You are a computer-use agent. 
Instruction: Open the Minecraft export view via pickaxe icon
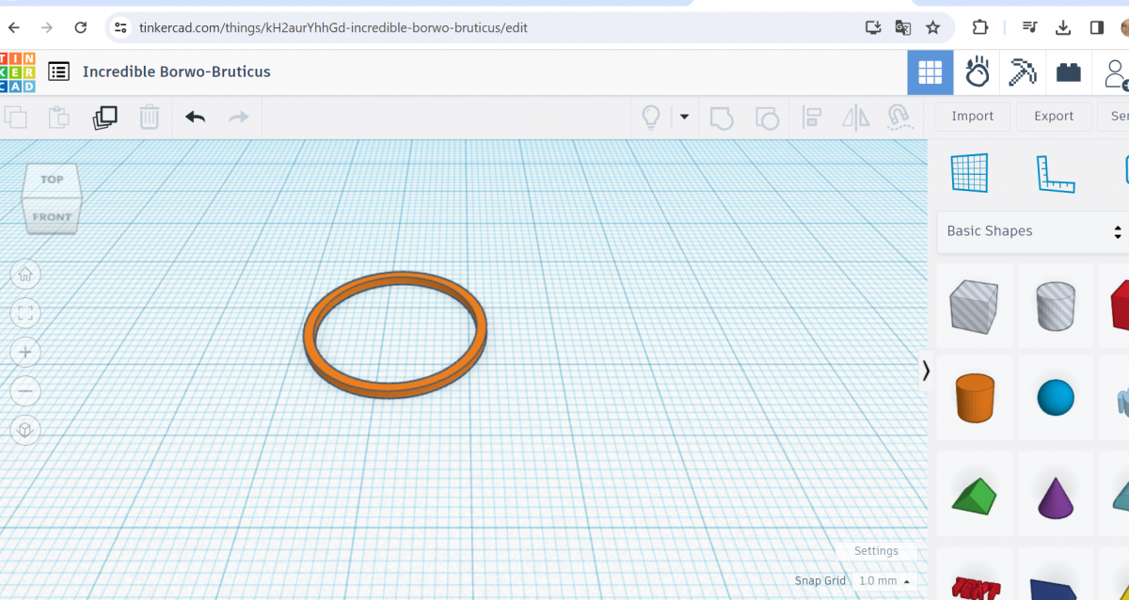coord(1023,71)
